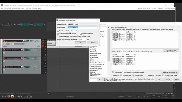
Task: Click into the Alias name field
Action: 83,27
